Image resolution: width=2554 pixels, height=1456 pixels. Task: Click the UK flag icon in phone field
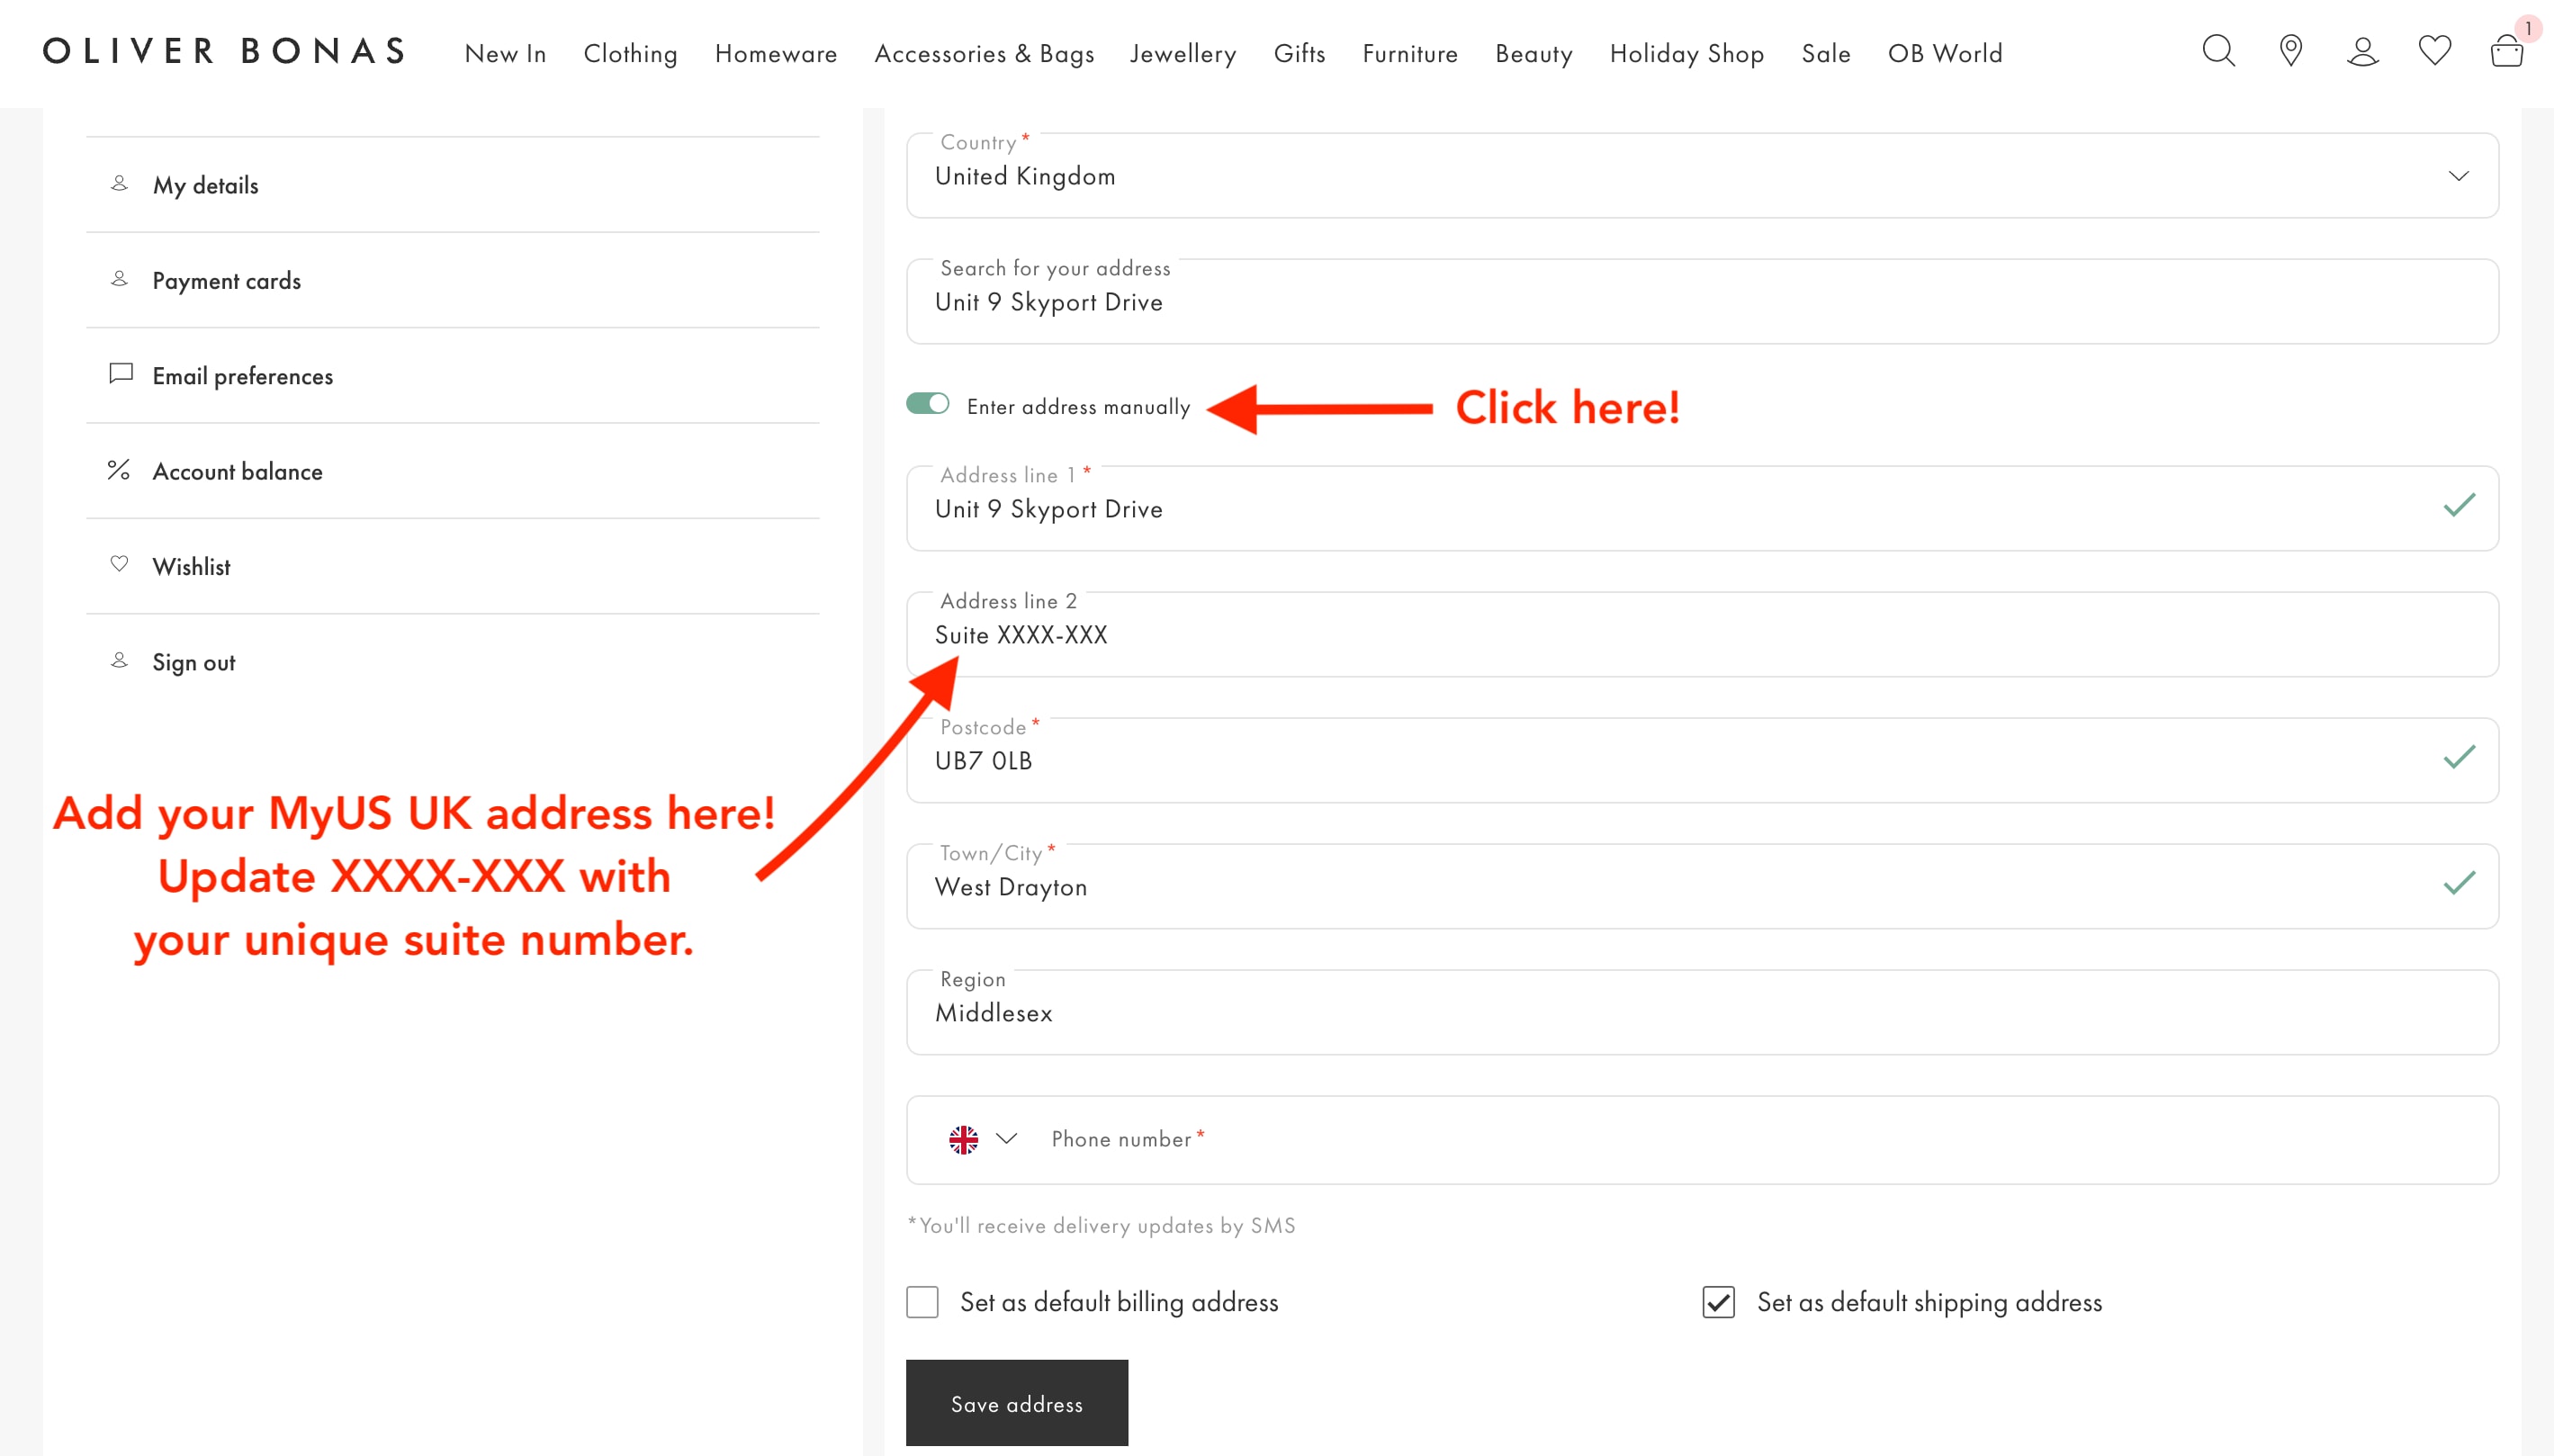(x=964, y=1140)
